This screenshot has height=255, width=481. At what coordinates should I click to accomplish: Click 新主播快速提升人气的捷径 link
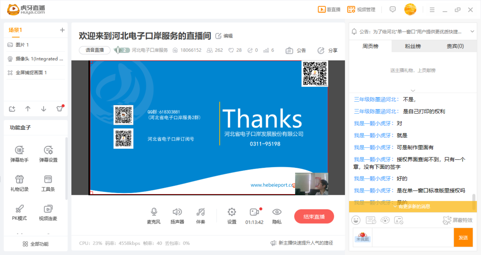[302, 243]
